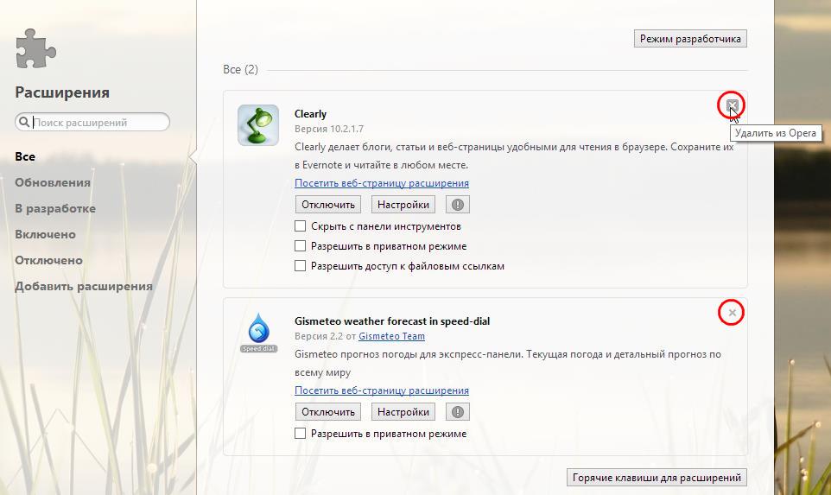Click the Gismeteo speed dial droplet icon

click(258, 333)
